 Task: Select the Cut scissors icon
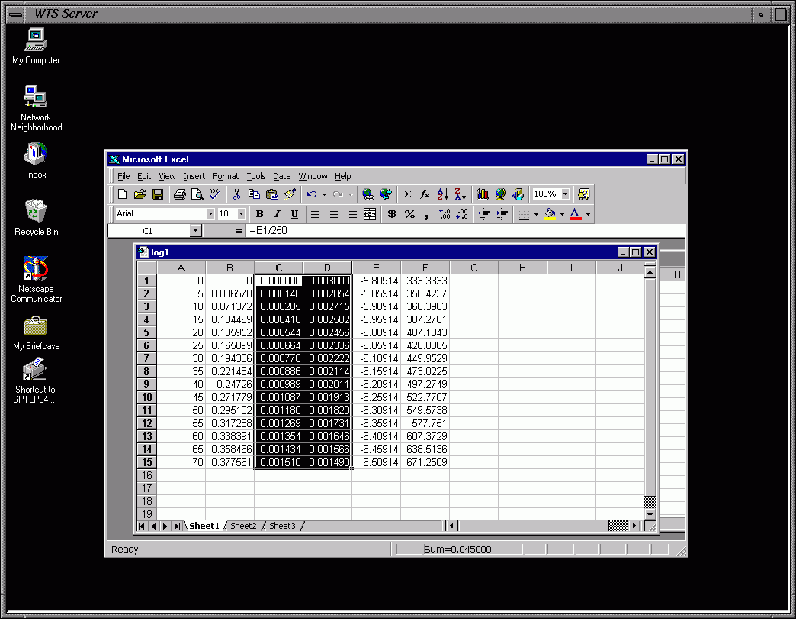point(237,194)
